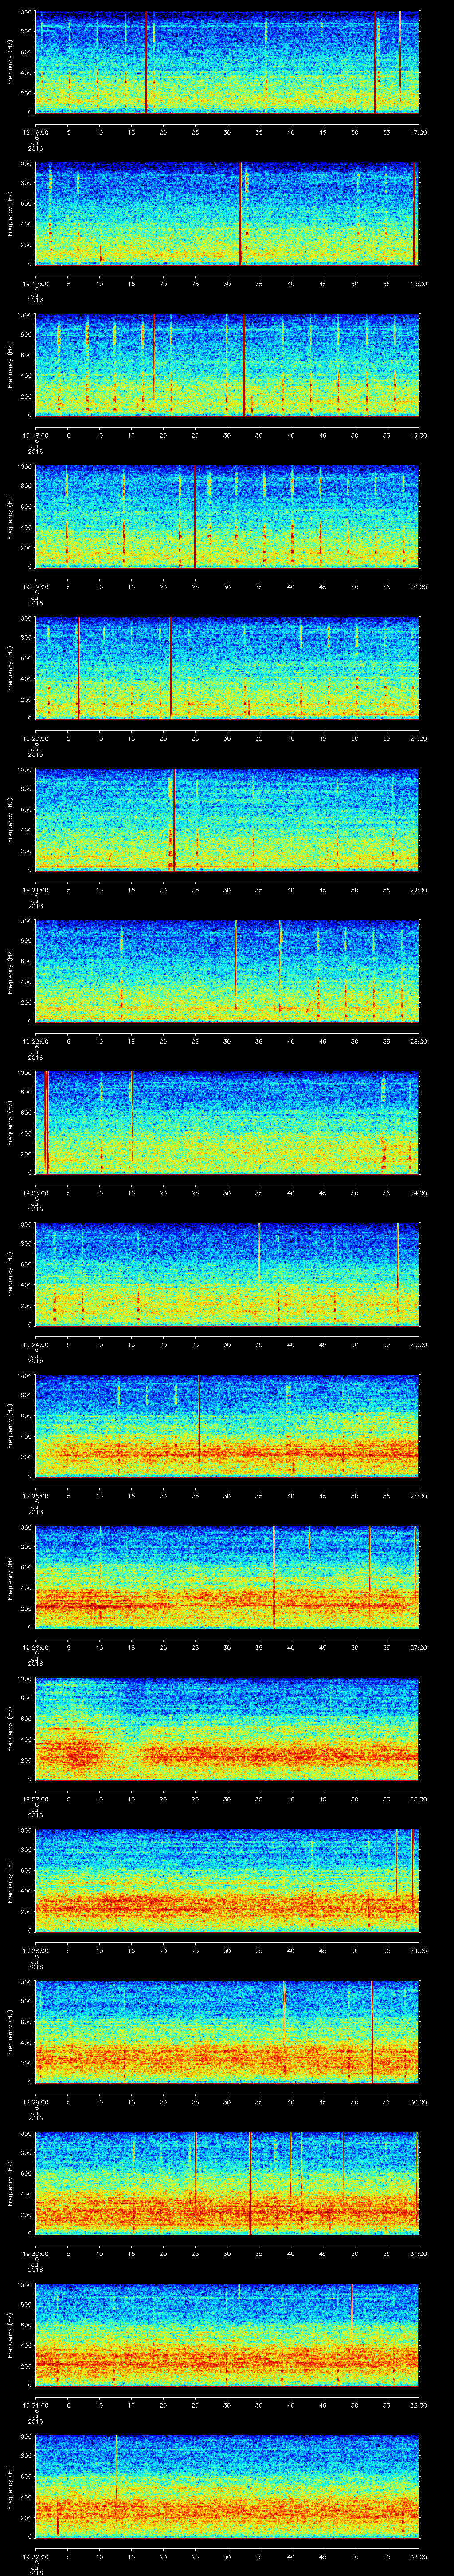Click the 29:00 end time label

[418, 1950]
